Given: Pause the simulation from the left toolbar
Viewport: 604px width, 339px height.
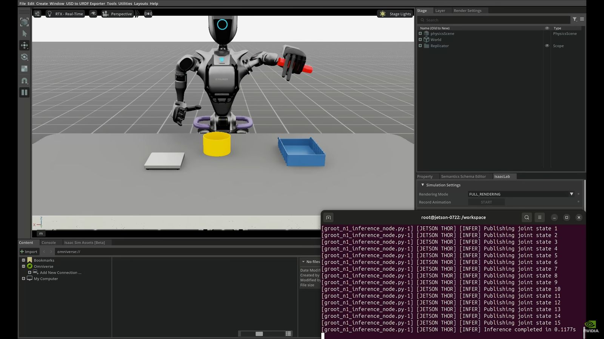Looking at the screenshot, I should 25,92.
